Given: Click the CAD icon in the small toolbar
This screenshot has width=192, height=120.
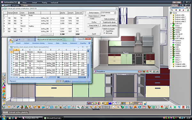Looking at the screenshot, I should [x=118, y=103].
